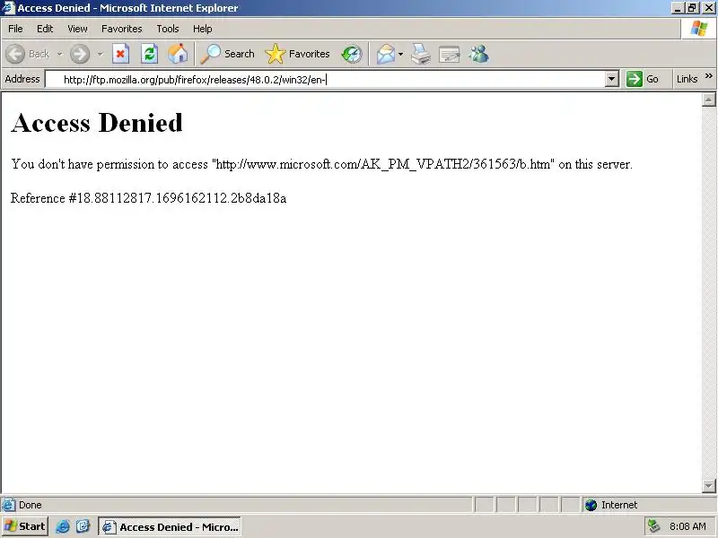
Task: Open the Back history dropdown arrow
Action: pos(59,54)
